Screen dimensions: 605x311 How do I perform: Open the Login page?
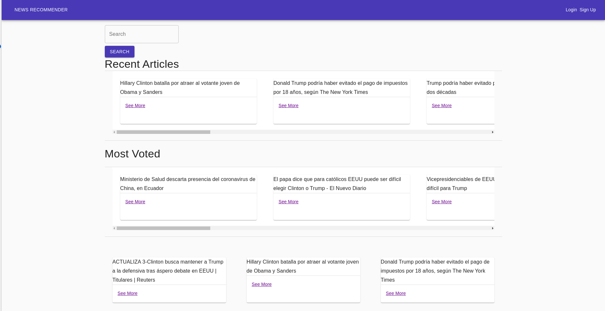click(571, 10)
